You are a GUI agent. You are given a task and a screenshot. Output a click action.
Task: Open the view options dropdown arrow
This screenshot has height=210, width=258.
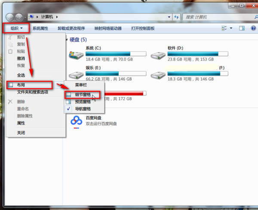point(231,28)
